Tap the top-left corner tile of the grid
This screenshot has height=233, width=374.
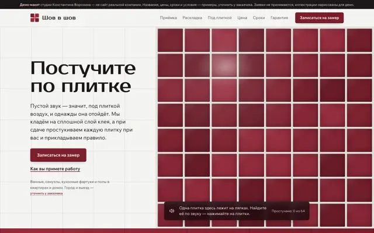170,40
